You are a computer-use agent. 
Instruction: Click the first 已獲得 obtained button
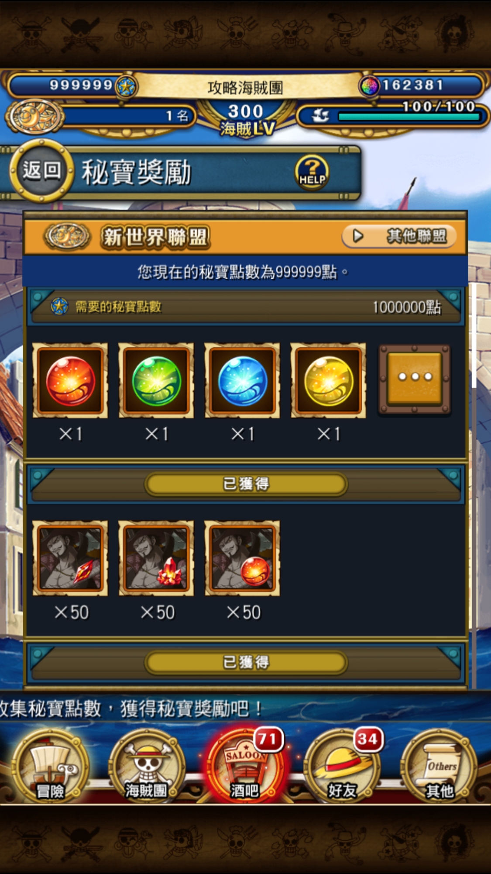[x=246, y=484]
